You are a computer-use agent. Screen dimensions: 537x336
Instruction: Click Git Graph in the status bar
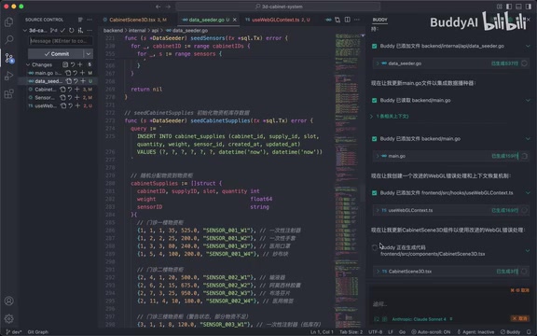click(x=37, y=332)
